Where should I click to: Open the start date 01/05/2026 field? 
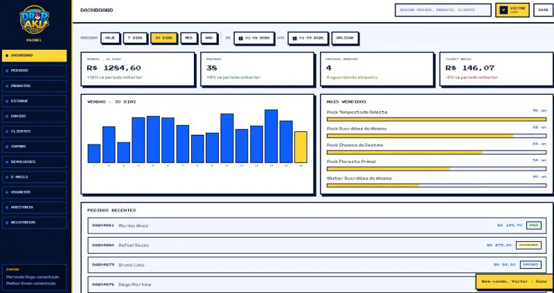pyautogui.click(x=254, y=38)
